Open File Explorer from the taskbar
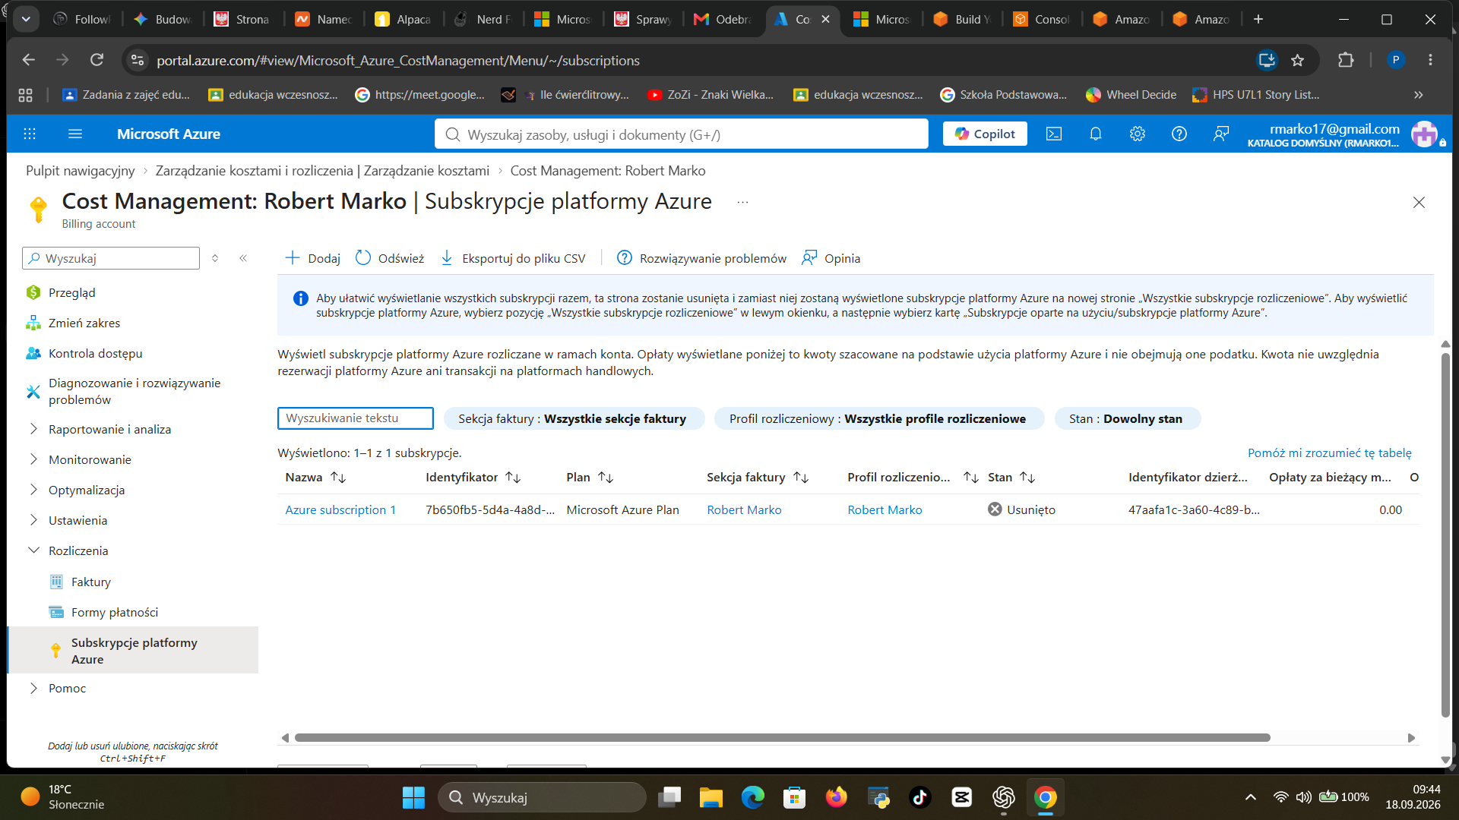 pyautogui.click(x=711, y=797)
